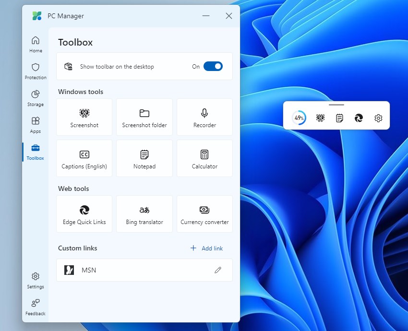Switch to the Protection section
Viewport: 408px width, 331px height.
(x=35, y=71)
